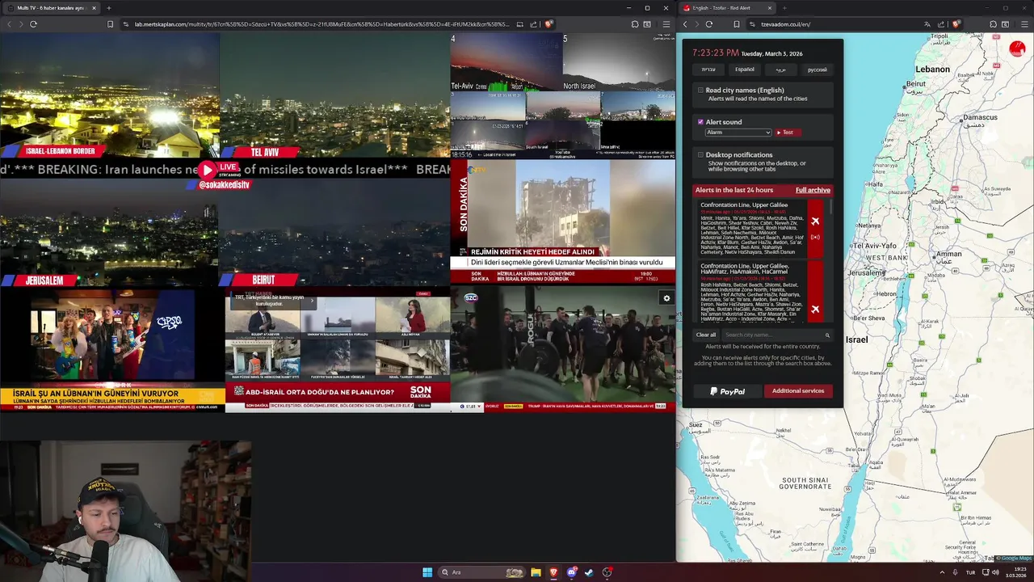The image size is (1034, 582).
Task: Open Brave browser from the taskbar
Action: pos(553,572)
